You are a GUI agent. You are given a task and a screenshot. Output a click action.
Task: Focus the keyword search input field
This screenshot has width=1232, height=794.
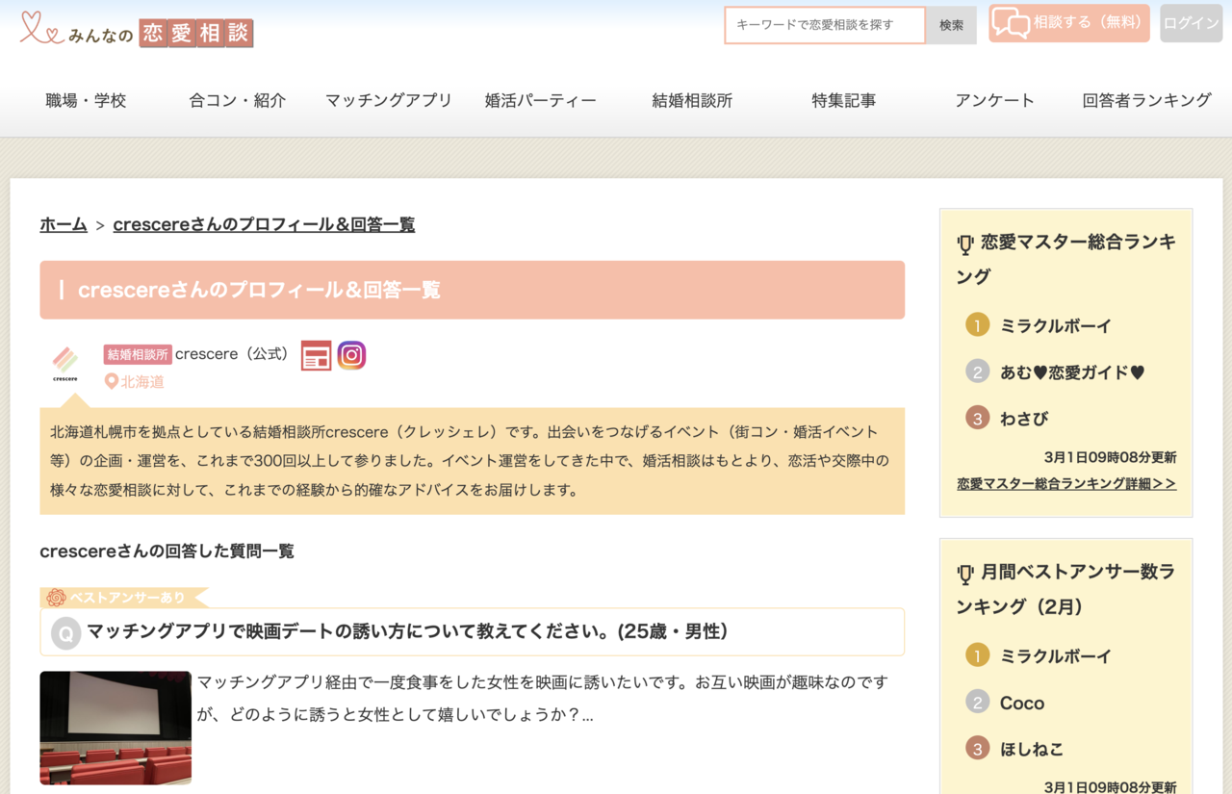pos(825,25)
